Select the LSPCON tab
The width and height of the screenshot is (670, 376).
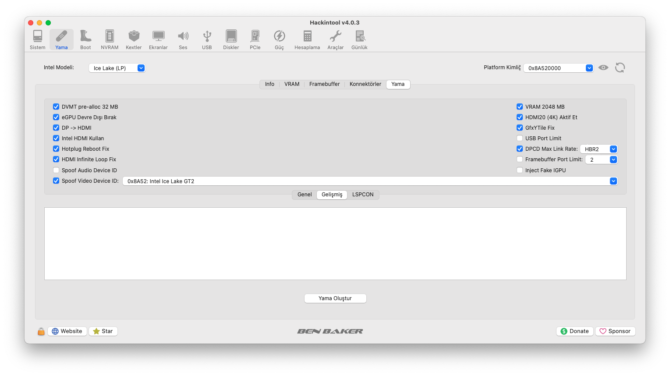(x=363, y=195)
